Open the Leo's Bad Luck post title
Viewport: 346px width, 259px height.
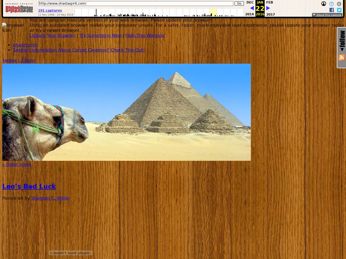point(29,186)
